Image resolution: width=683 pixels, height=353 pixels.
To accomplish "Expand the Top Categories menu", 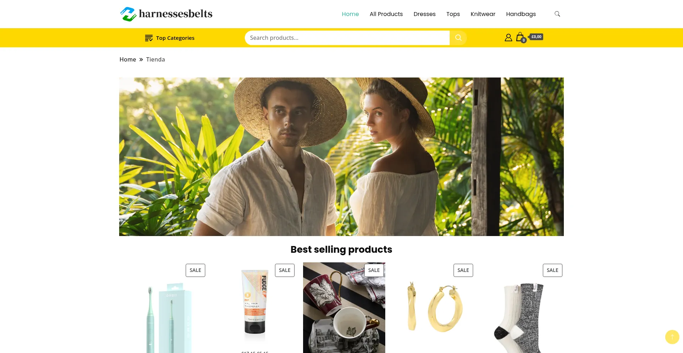I will click(x=170, y=38).
